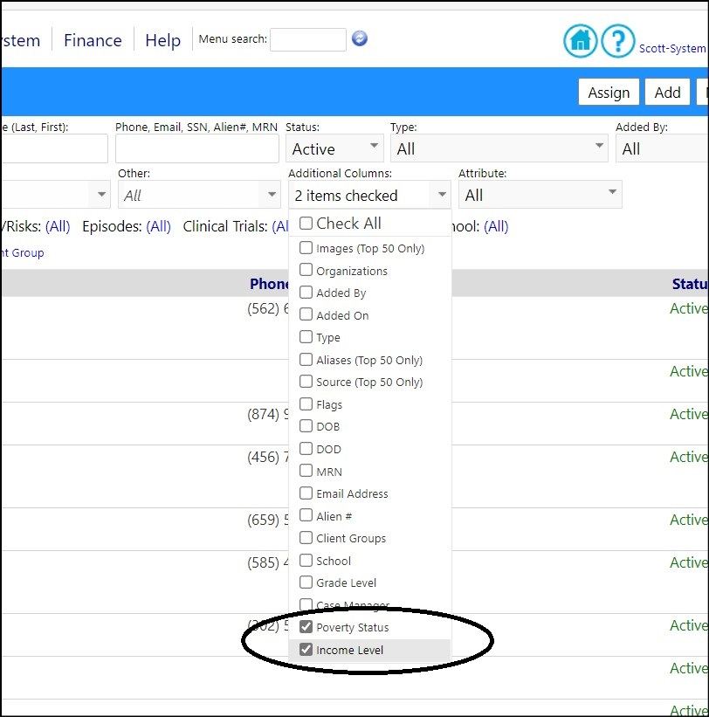Enable the MRN column checkbox
Image resolution: width=709 pixels, height=717 pixels.
click(x=306, y=471)
